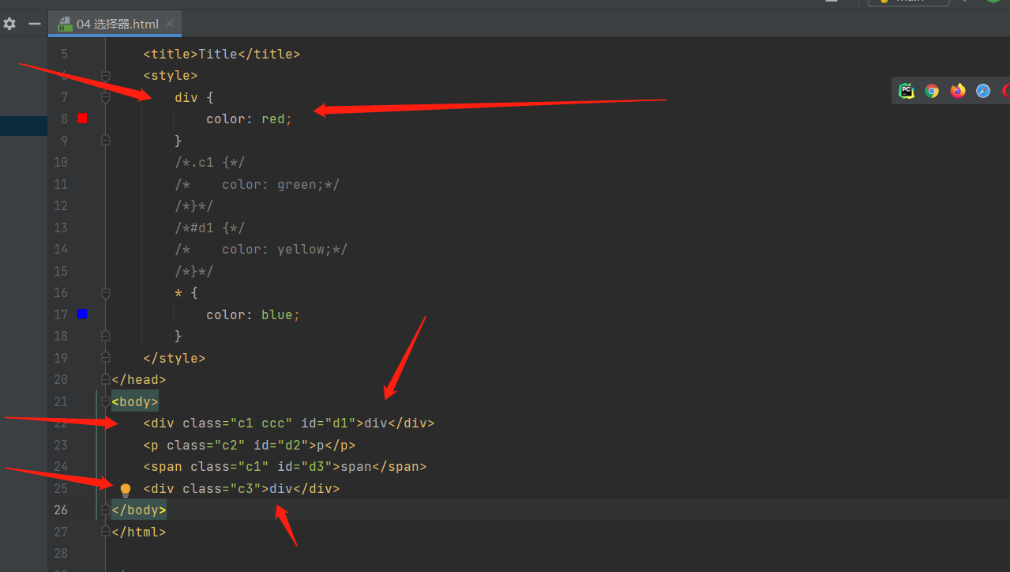Viewport: 1010px width, 572px height.
Task: Click the </style> fold marker on line 19
Action: 105,358
